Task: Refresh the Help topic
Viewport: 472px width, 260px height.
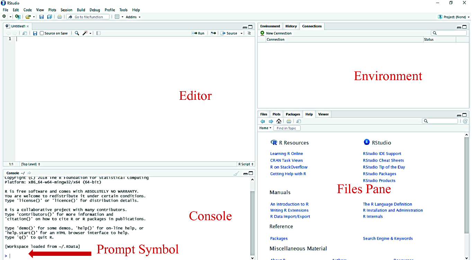Action: point(465,121)
